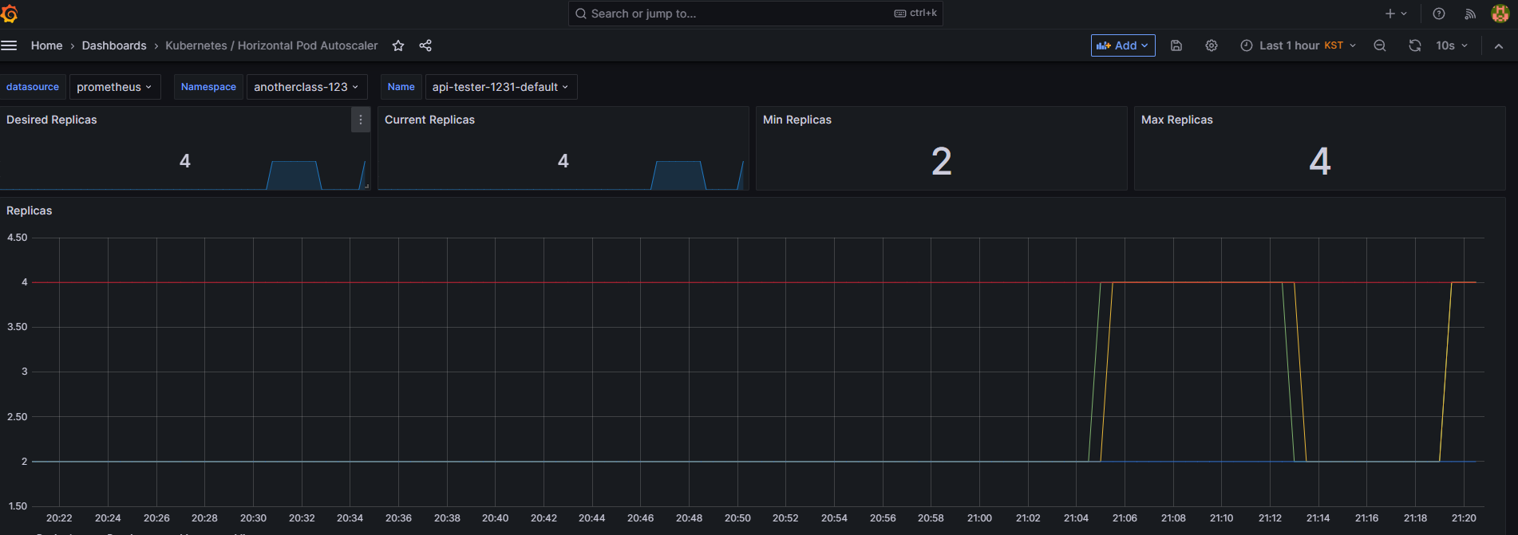Zoom out the time range
The image size is (1518, 535).
1380,45
